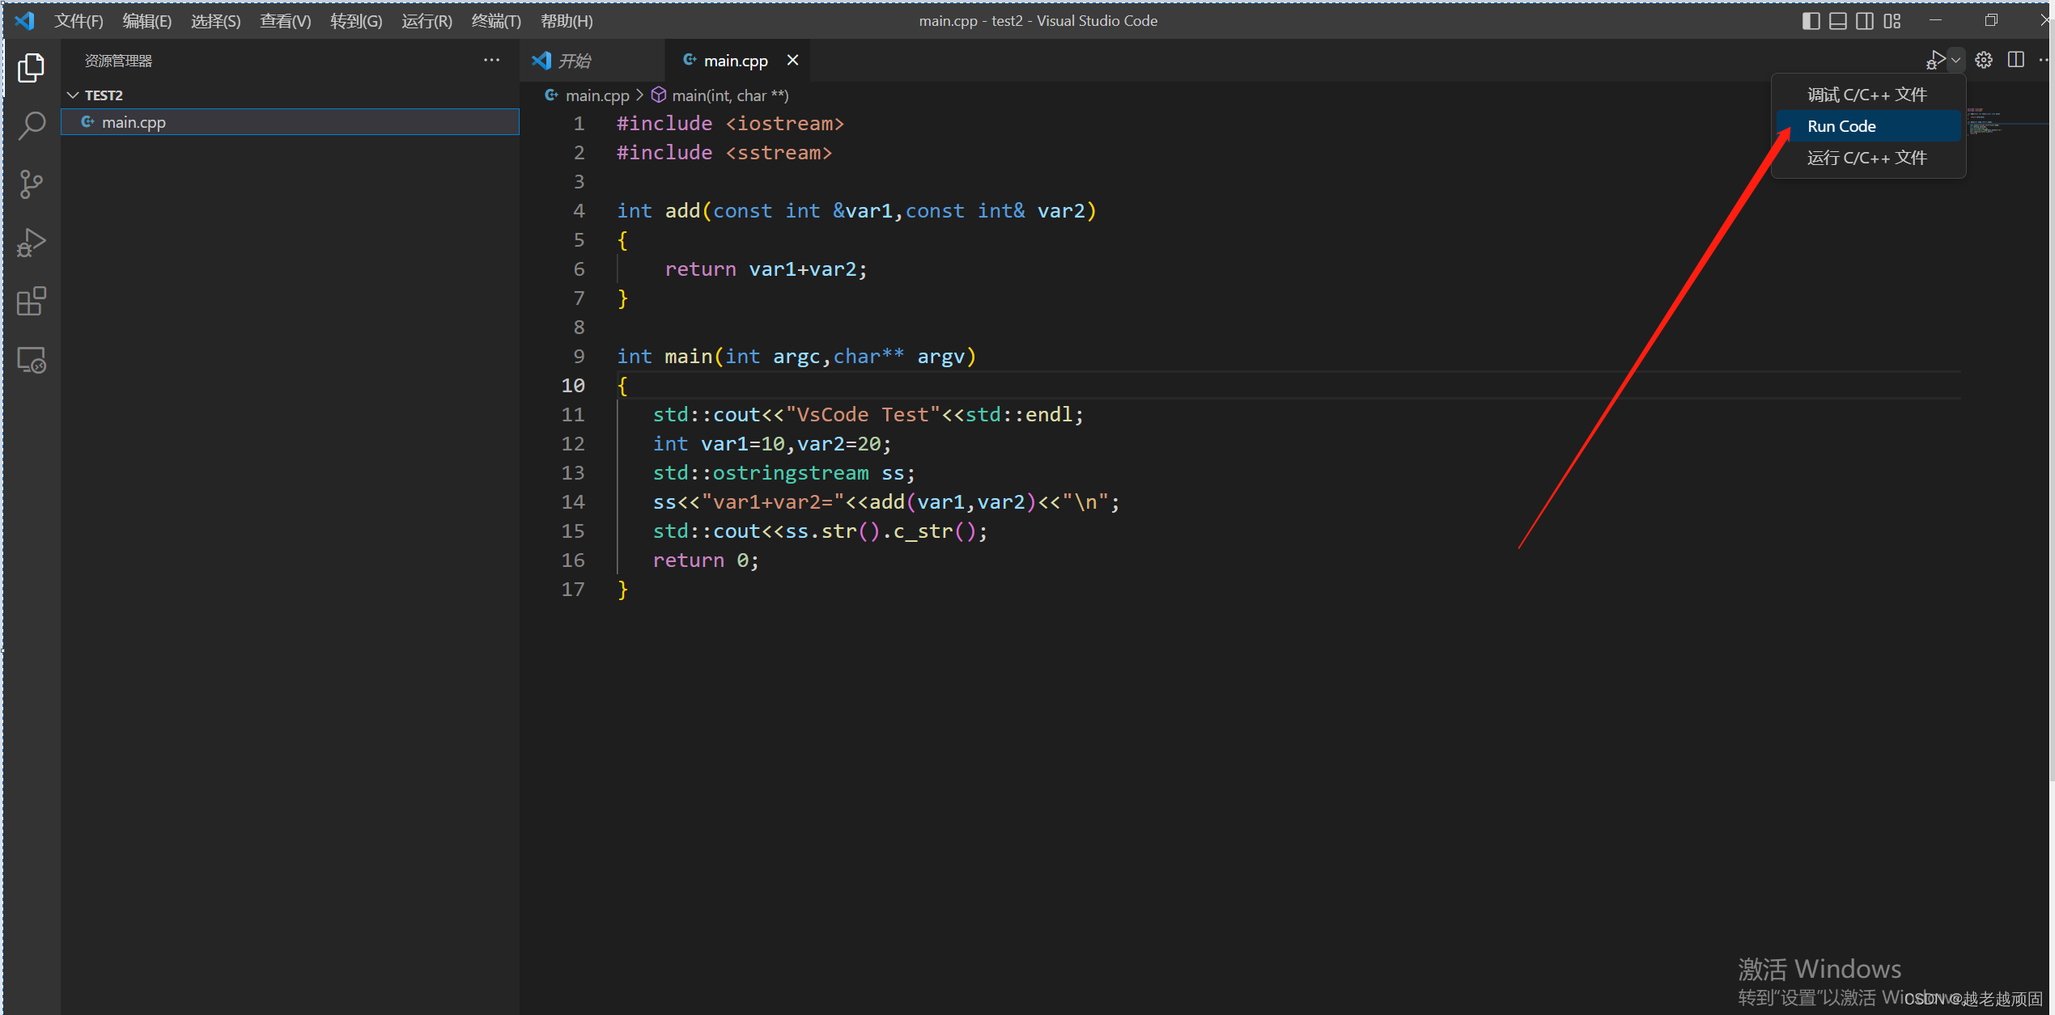This screenshot has height=1015, width=2055.
Task: Click main(int, char **) breadcrumb symbol
Action: tap(729, 95)
